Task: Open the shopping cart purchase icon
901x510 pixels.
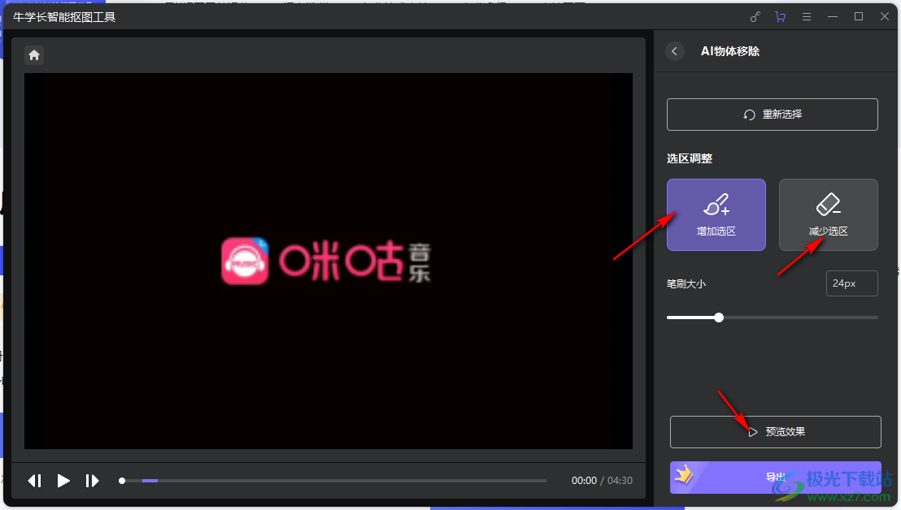Action: pos(781,17)
